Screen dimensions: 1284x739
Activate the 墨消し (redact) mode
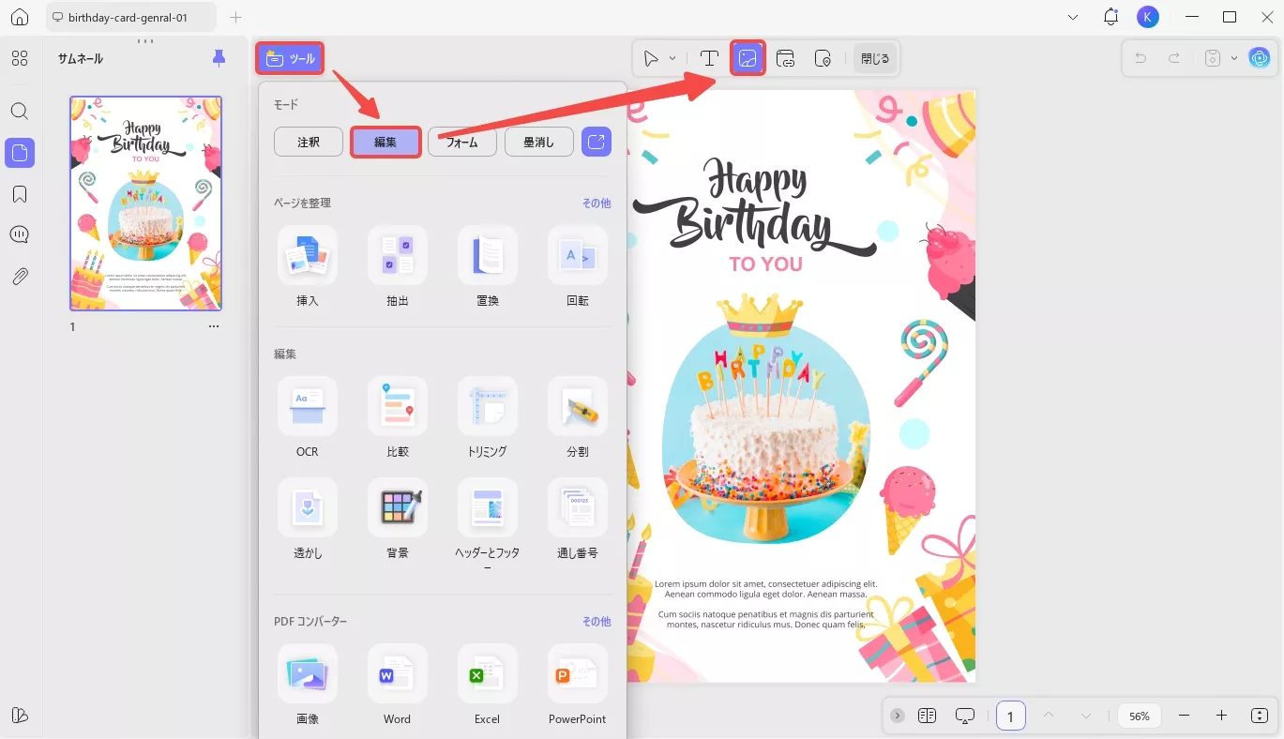(x=538, y=142)
